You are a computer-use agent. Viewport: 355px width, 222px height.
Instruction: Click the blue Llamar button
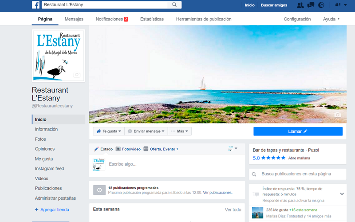pos(298,131)
